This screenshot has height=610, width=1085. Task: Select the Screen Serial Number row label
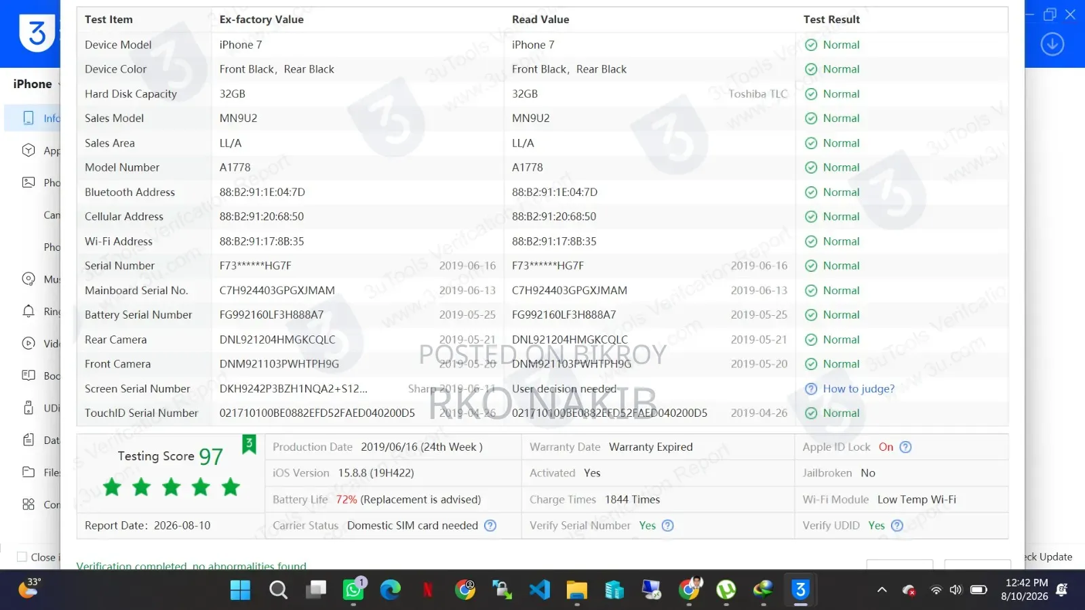click(138, 389)
